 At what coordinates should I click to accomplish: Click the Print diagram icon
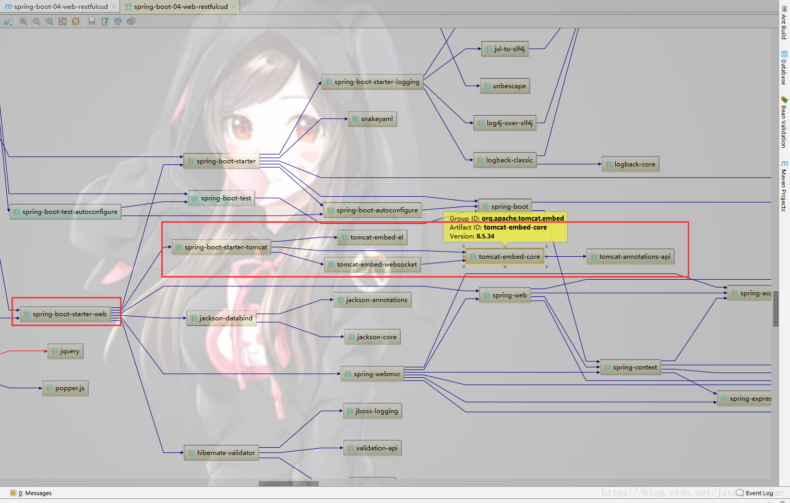click(x=118, y=21)
